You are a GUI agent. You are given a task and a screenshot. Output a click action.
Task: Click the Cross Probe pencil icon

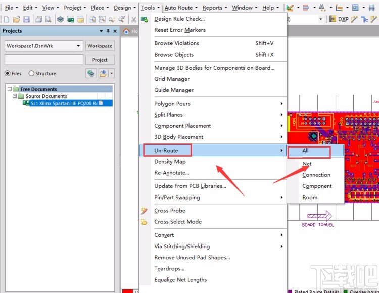pyautogui.click(x=145, y=211)
